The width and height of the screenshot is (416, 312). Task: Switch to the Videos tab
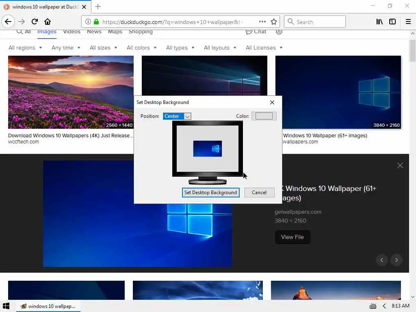point(71,32)
